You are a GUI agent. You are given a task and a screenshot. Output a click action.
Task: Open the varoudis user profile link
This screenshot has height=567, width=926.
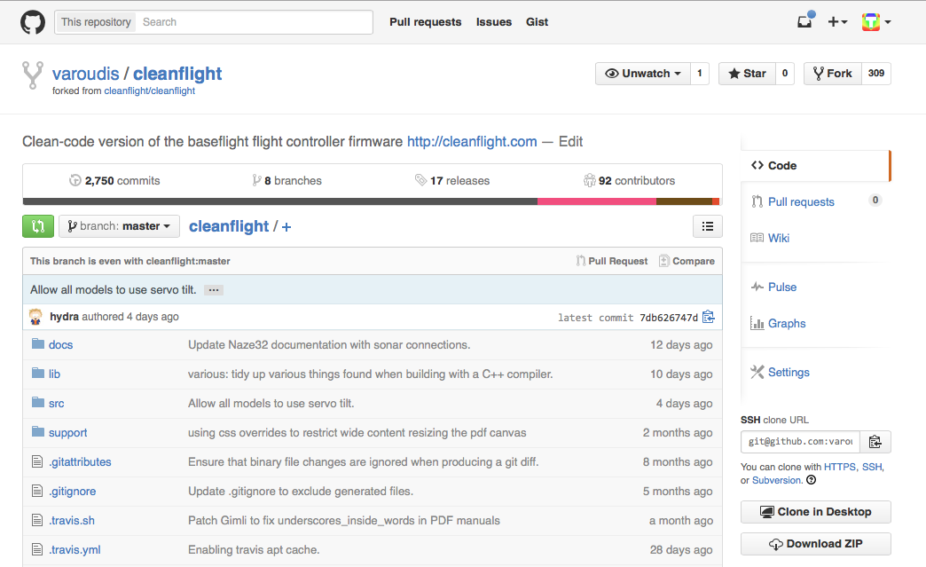pyautogui.click(x=86, y=74)
